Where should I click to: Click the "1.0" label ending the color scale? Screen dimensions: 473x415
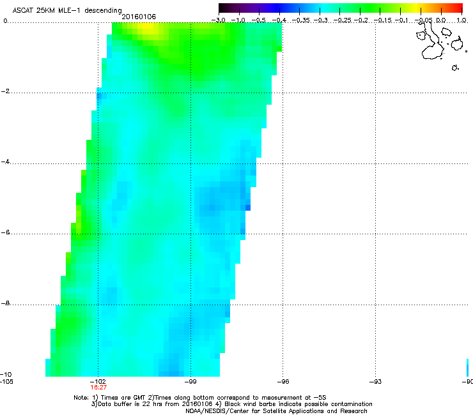[461, 20]
